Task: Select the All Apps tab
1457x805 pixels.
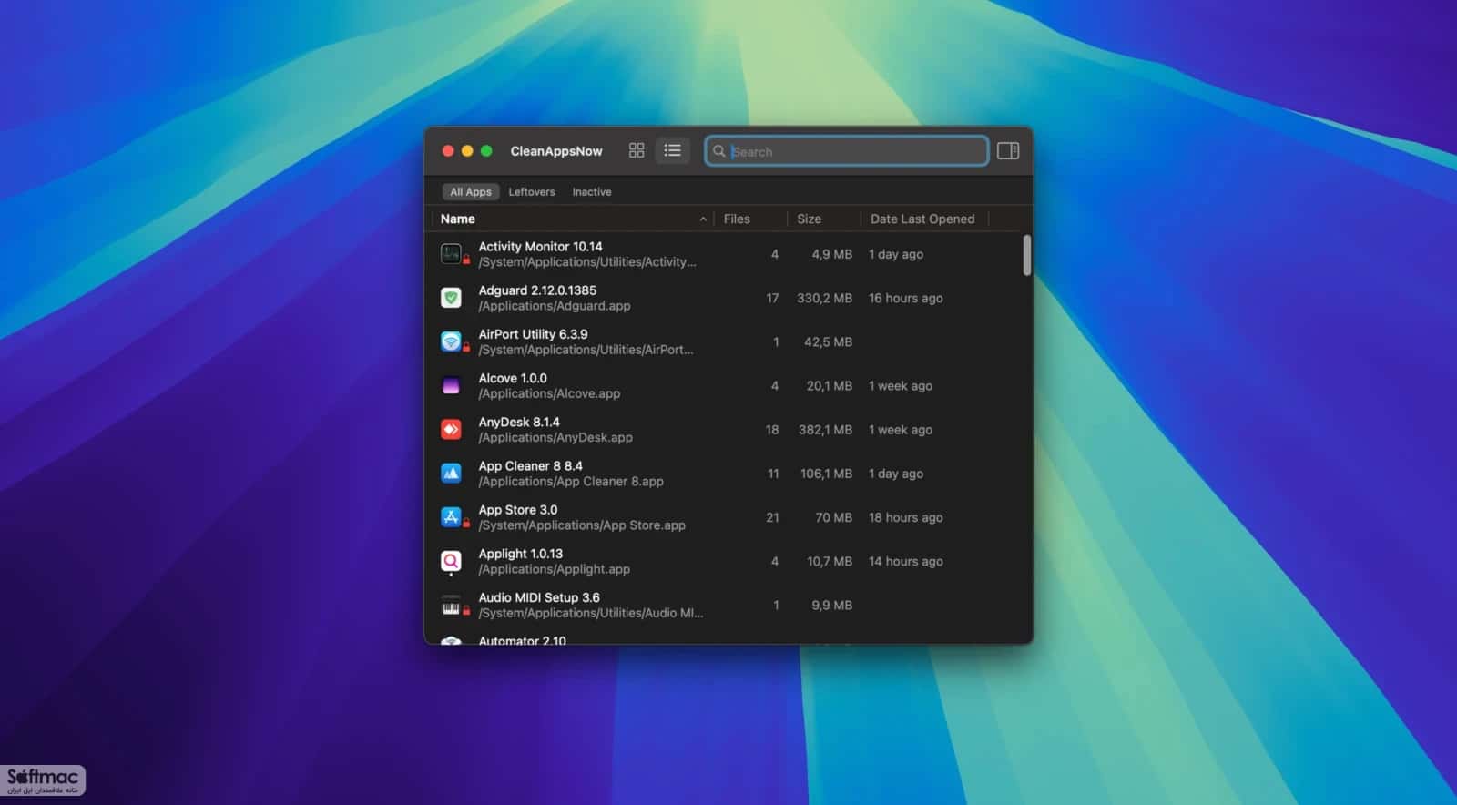Action: [x=471, y=192]
